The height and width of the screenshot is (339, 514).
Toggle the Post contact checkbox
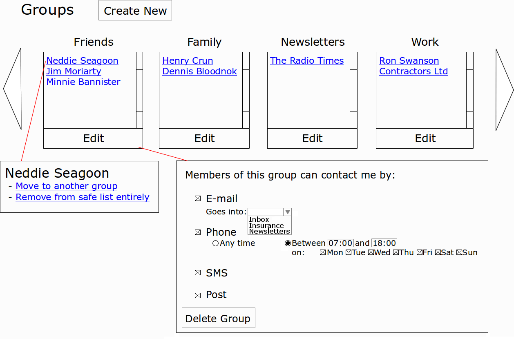pyautogui.click(x=198, y=295)
